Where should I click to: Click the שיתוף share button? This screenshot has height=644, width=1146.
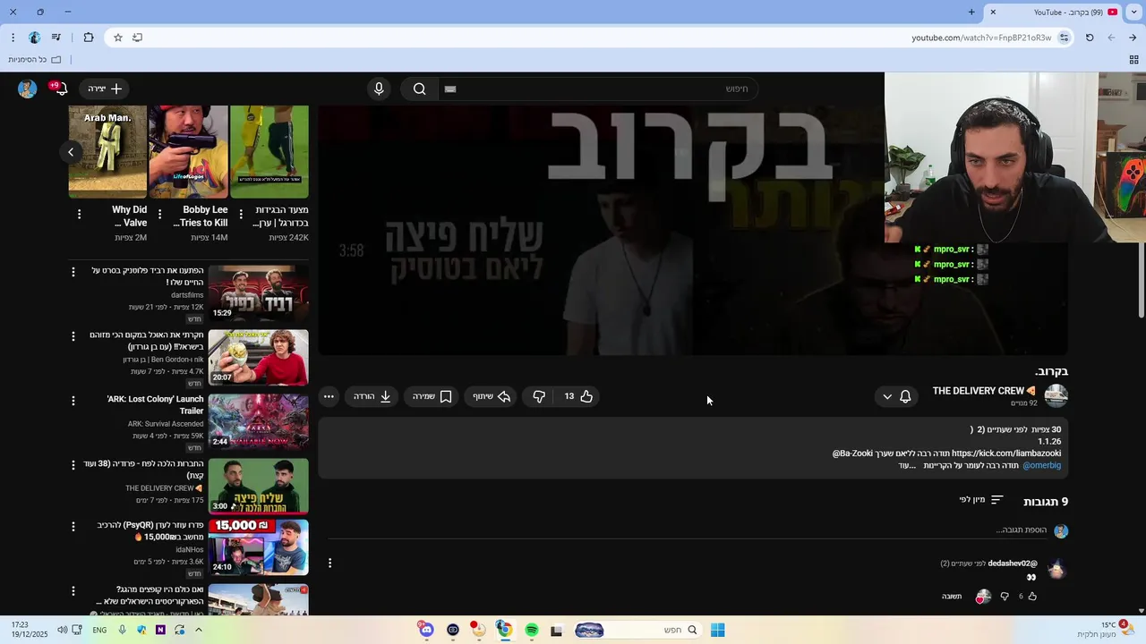coord(492,396)
